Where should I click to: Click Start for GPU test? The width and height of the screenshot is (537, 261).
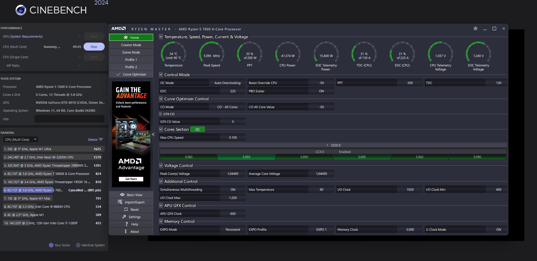pos(94,36)
